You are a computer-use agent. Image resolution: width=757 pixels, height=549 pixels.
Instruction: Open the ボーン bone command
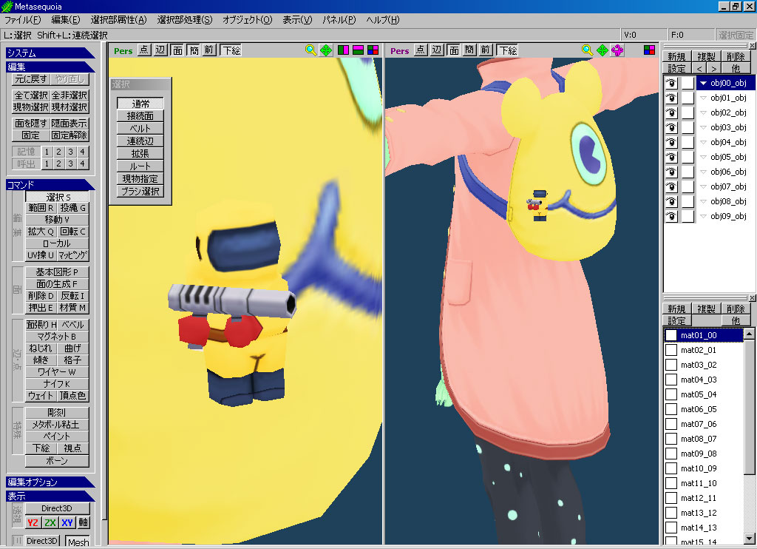[x=57, y=460]
